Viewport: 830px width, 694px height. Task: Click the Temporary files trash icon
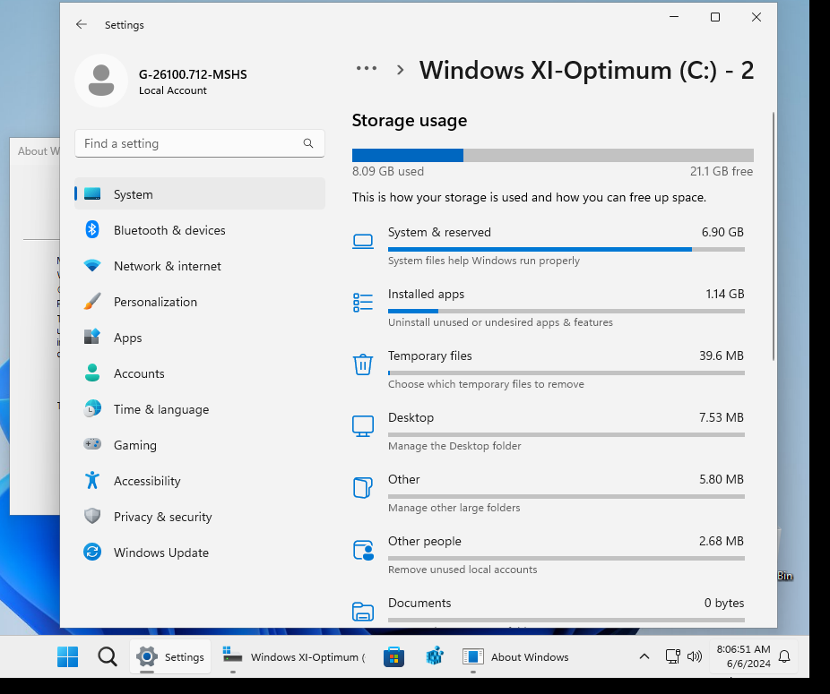point(363,364)
